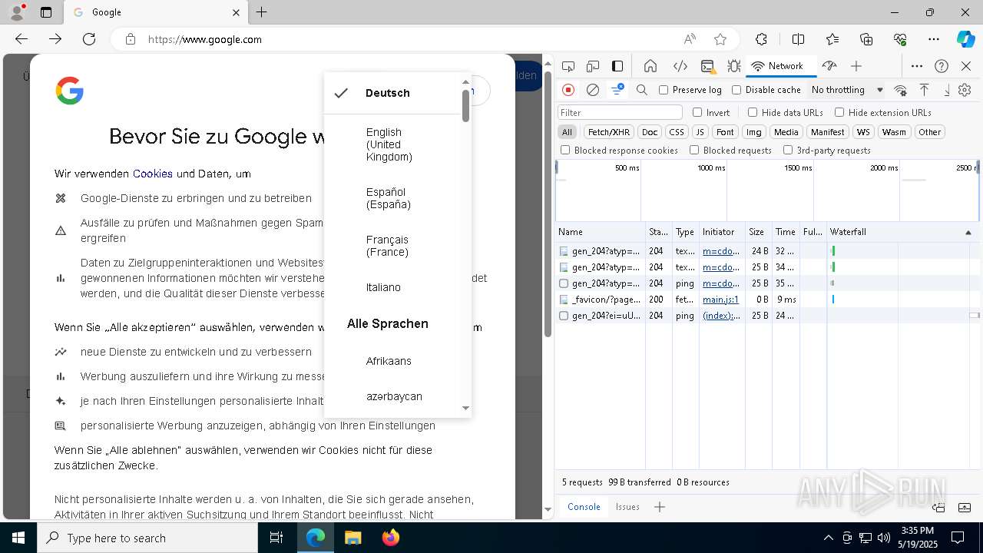
Task: Select the _favicon request row
Action: (768, 300)
